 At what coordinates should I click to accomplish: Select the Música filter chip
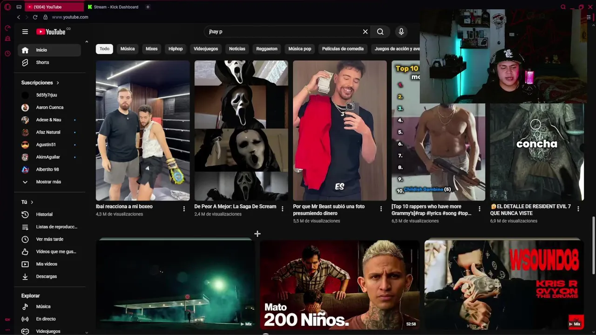click(128, 49)
